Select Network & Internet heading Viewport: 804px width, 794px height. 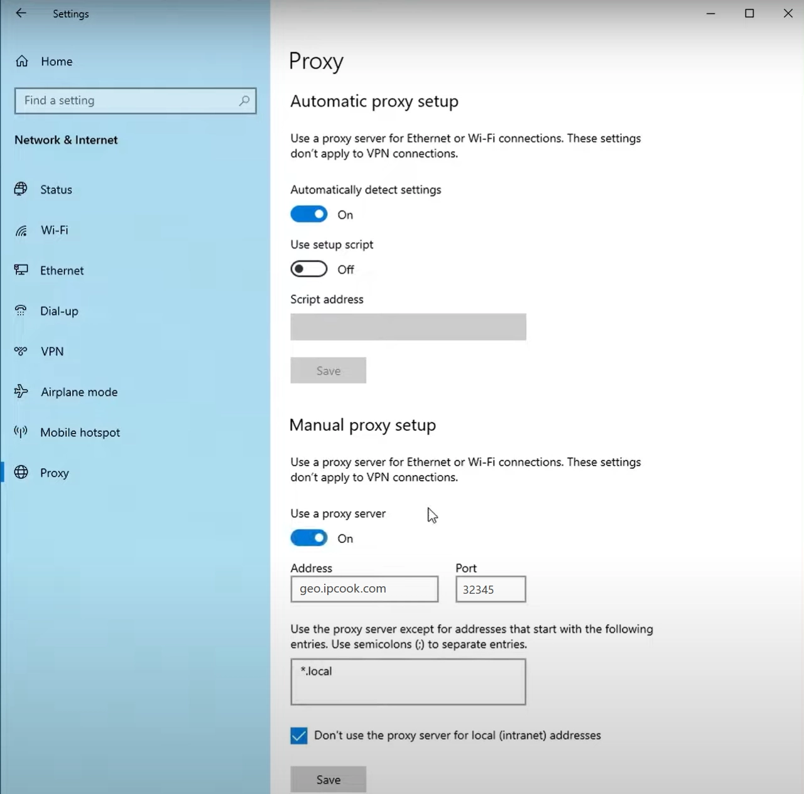tap(66, 140)
